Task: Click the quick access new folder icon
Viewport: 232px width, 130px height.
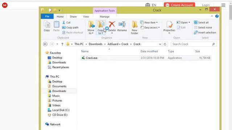Action: point(55,10)
